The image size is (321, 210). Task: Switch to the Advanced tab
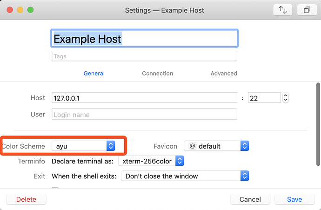[x=224, y=74]
